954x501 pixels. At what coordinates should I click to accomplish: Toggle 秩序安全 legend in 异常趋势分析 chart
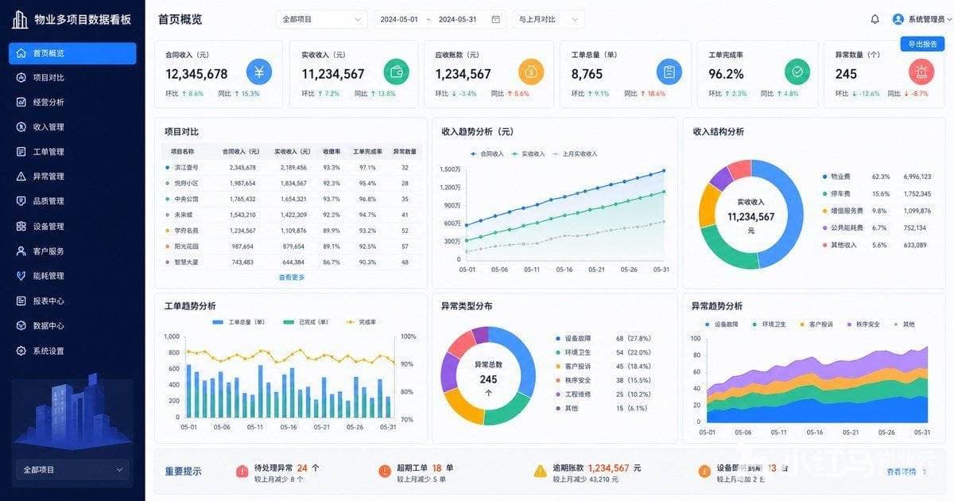(863, 324)
